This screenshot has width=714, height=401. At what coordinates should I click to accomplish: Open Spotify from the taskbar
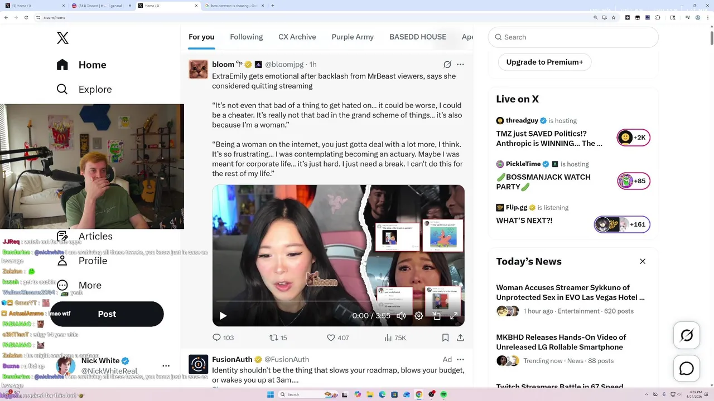(x=443, y=394)
